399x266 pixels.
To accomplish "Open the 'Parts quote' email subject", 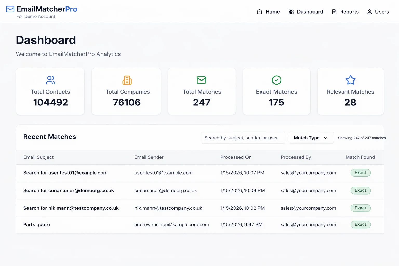I will pyautogui.click(x=37, y=225).
